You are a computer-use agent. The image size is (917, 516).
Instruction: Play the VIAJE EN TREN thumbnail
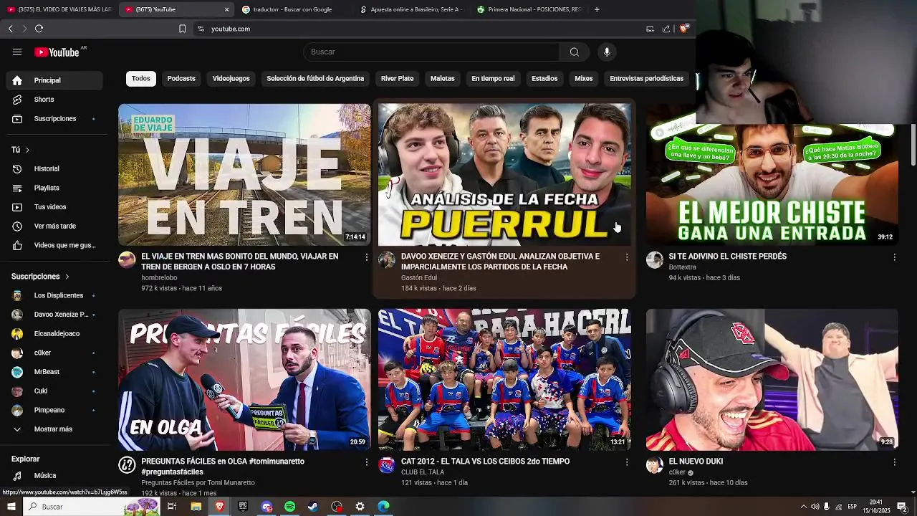[244, 174]
